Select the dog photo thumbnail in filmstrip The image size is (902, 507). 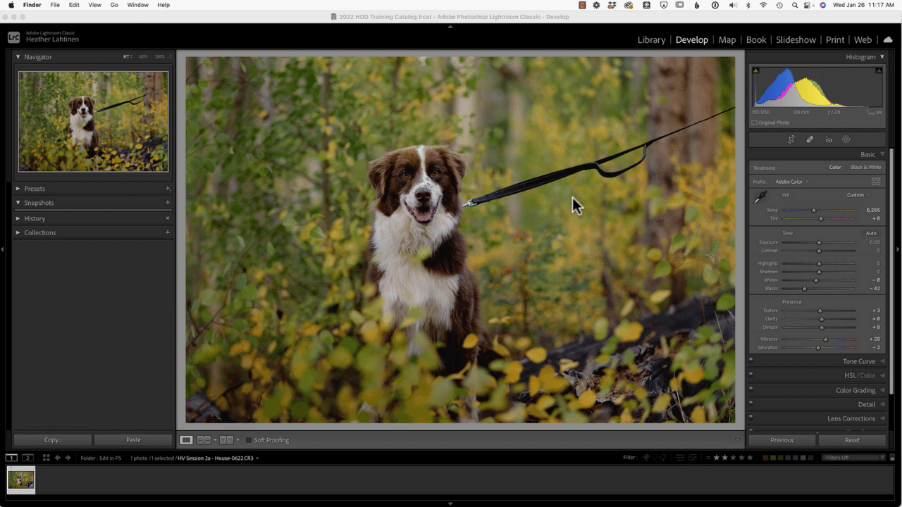[x=21, y=480]
